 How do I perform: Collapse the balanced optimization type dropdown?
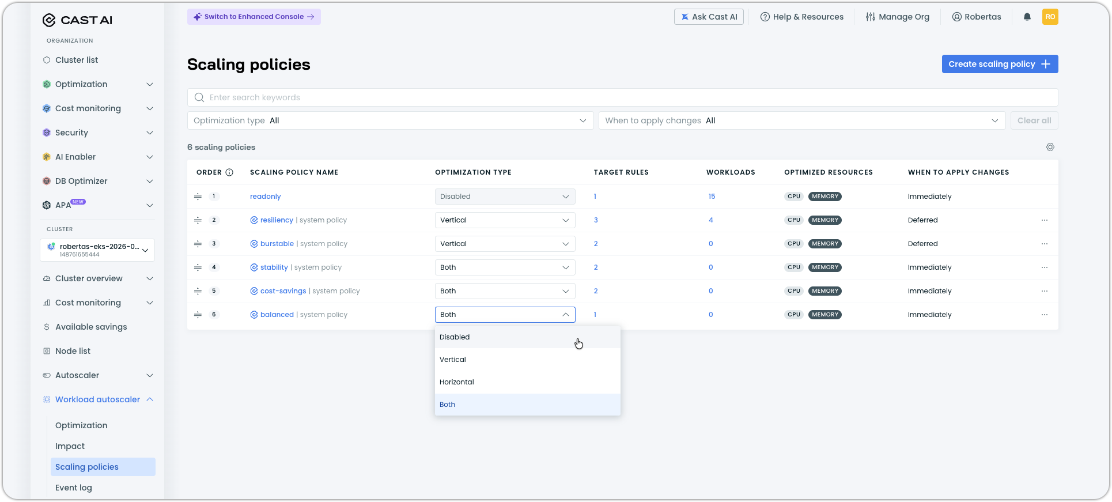pyautogui.click(x=505, y=315)
